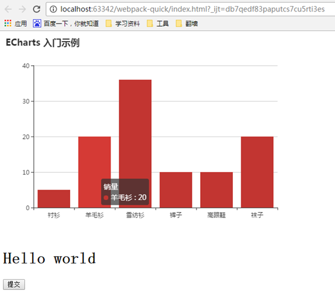The width and height of the screenshot is (335, 302).
Task: Click the 高跟鞋 x-axis label
Action: pos(216,215)
